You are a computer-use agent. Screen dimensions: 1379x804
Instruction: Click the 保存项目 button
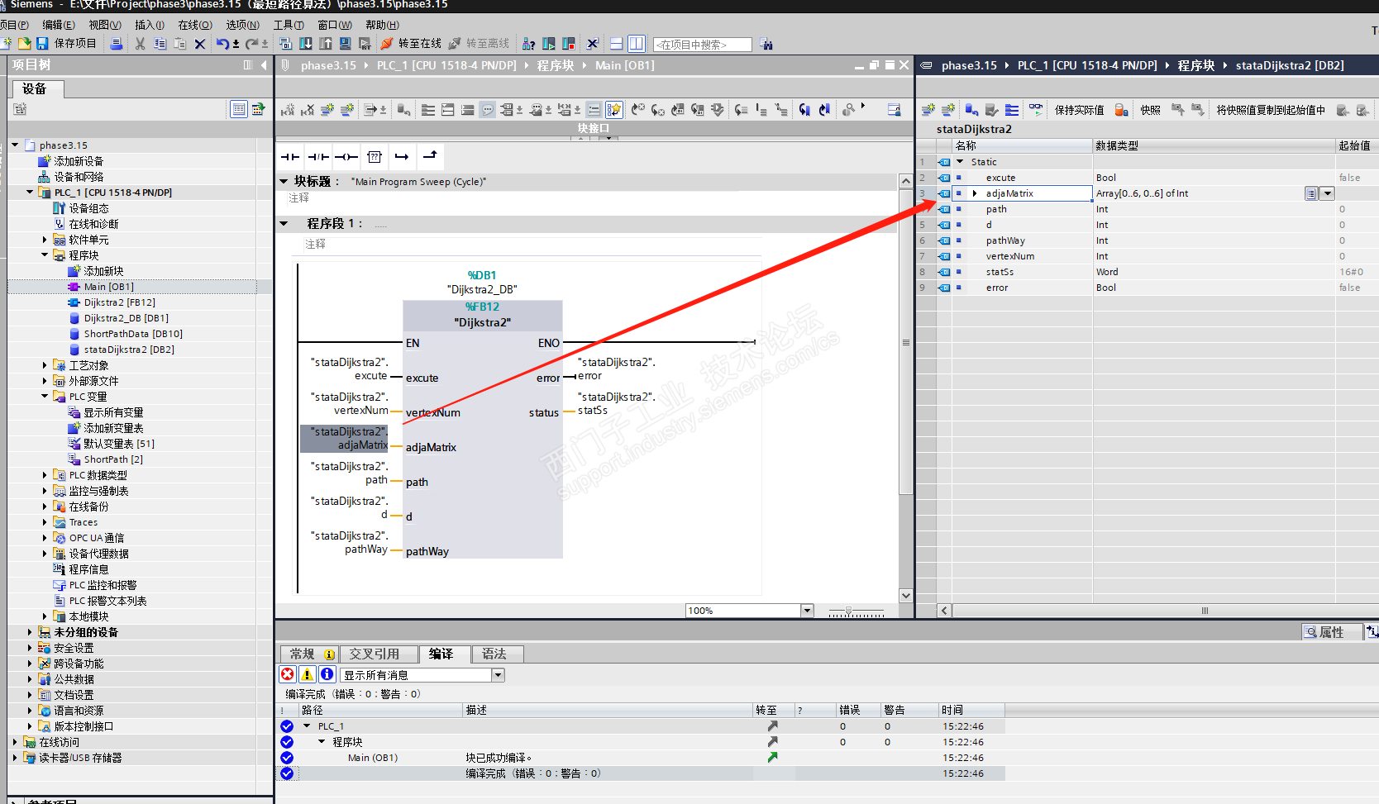pyautogui.click(x=75, y=44)
